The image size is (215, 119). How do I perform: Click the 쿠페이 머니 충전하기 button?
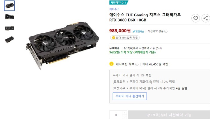[130, 96]
